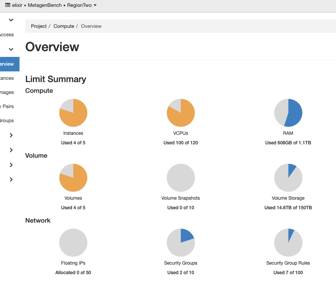Click the 'Allocated 0 of 50' text
Viewport: 336px width, 286px height.
coord(73,273)
